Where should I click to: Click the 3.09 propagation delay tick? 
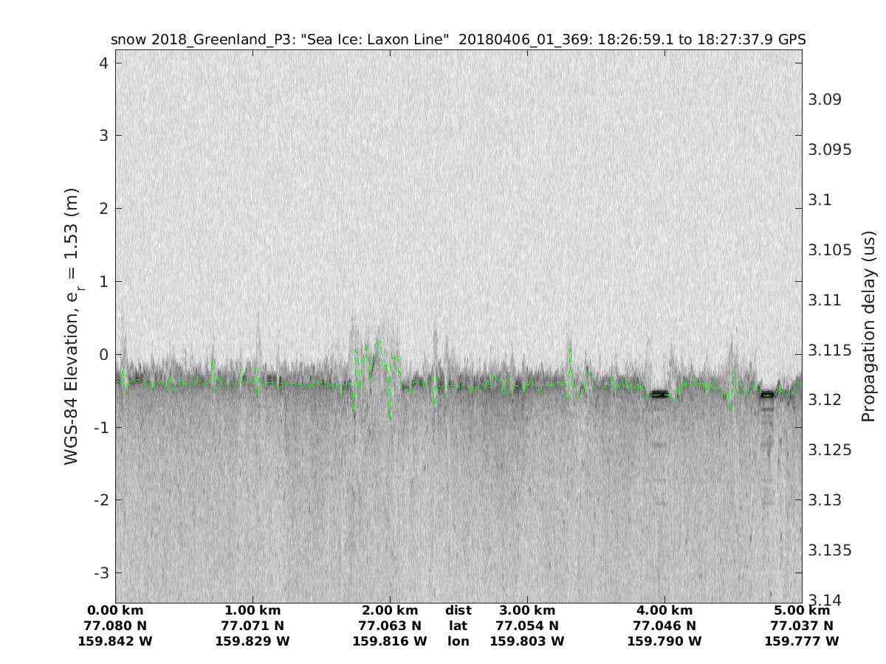825,100
